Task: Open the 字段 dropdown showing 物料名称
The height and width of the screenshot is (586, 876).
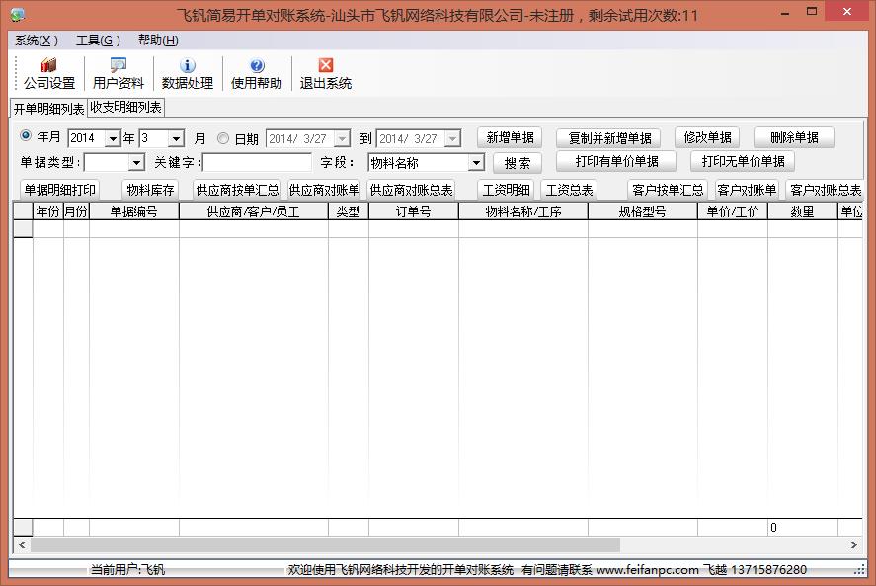Action: tap(475, 163)
